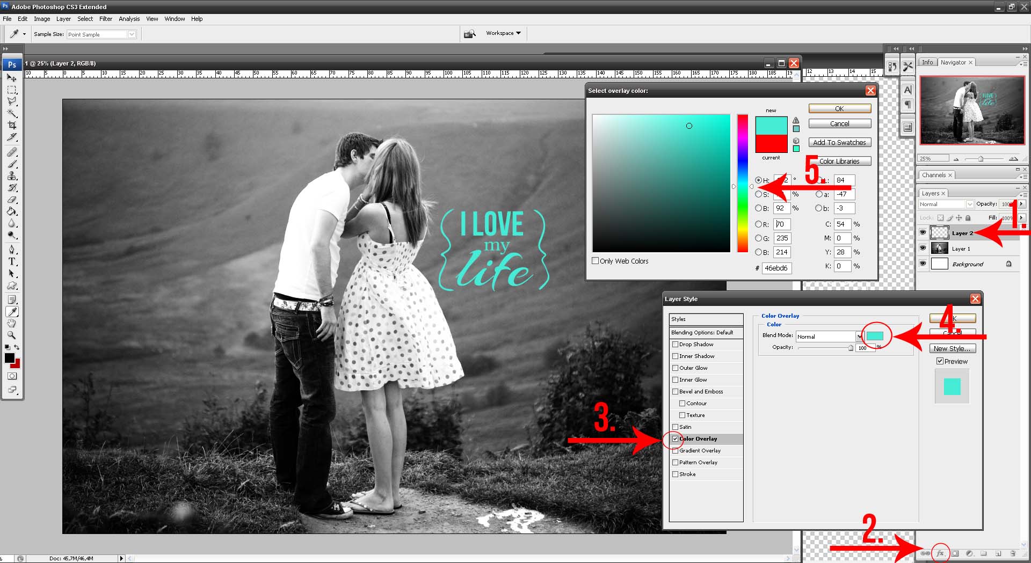
Task: Choose the Horizontal Type tool
Action: [12, 262]
